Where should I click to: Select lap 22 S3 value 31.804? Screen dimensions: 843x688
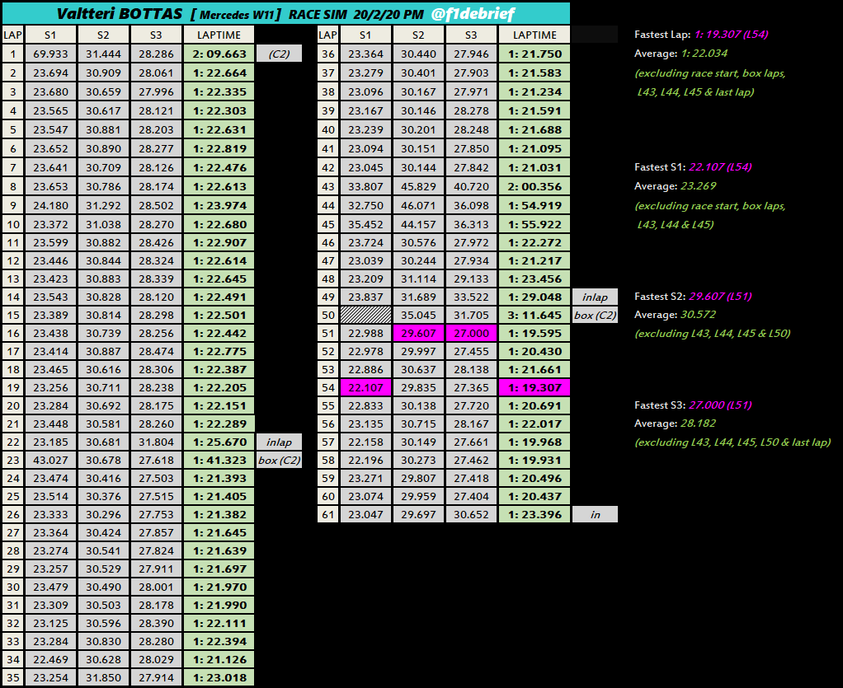(156, 442)
